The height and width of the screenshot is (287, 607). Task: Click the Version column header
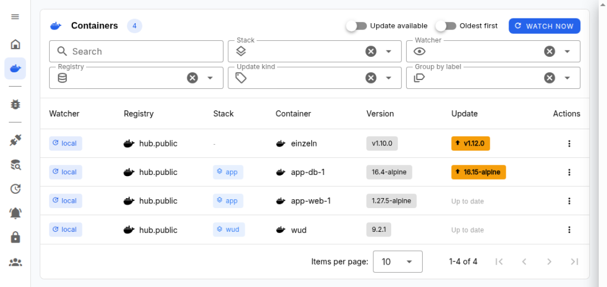pyautogui.click(x=380, y=113)
